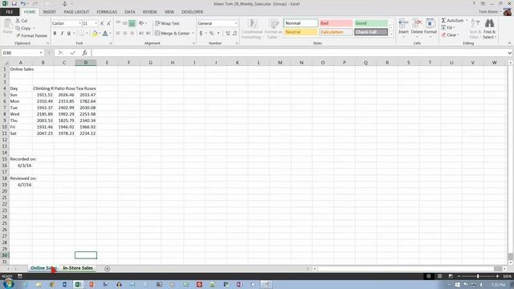Switch to Page Layout view icon
514x289 pixels.
[x=439, y=276]
